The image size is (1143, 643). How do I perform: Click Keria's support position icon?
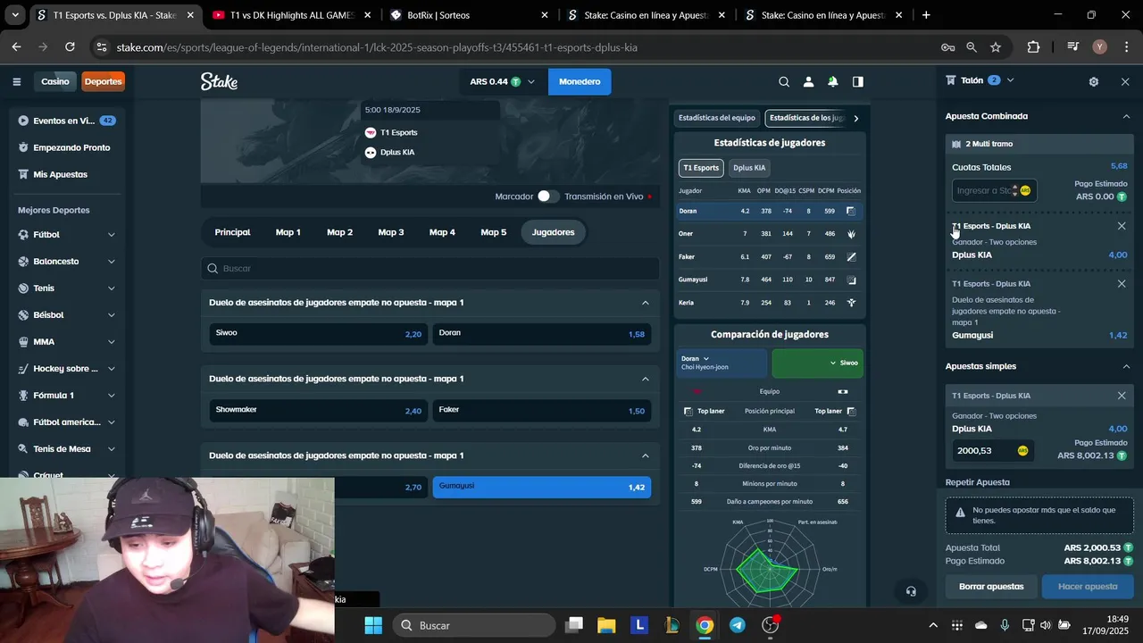click(851, 303)
